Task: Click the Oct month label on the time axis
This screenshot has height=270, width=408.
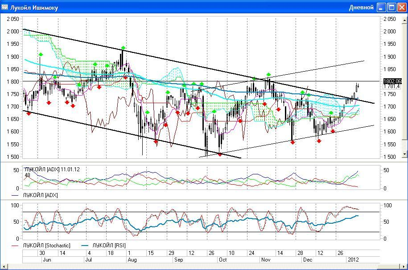Action: click(x=223, y=260)
